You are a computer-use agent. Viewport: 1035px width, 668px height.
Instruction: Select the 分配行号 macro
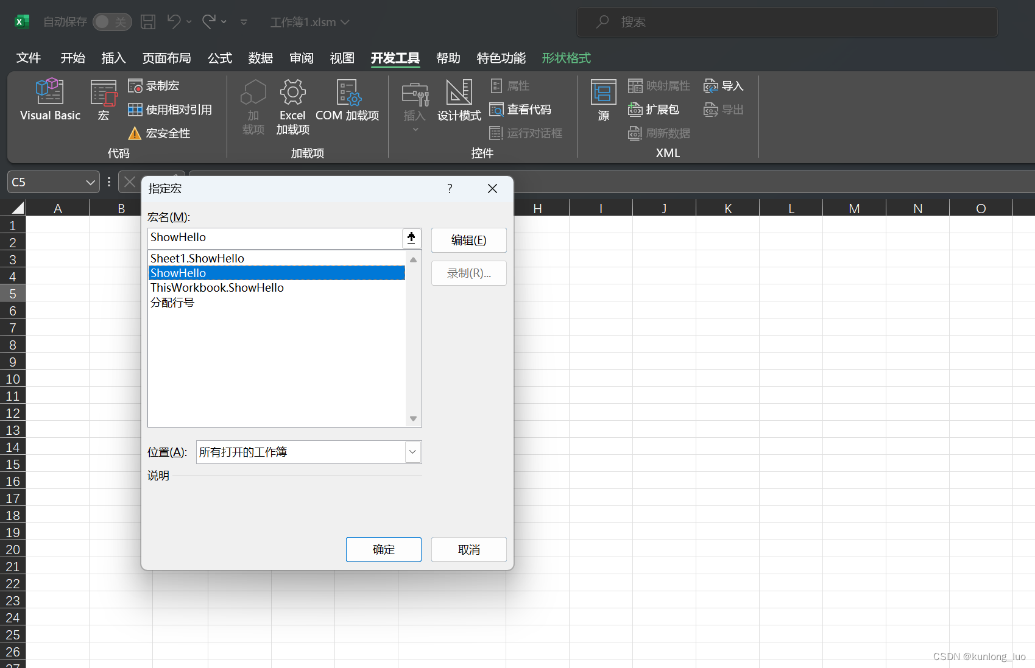tap(276, 302)
